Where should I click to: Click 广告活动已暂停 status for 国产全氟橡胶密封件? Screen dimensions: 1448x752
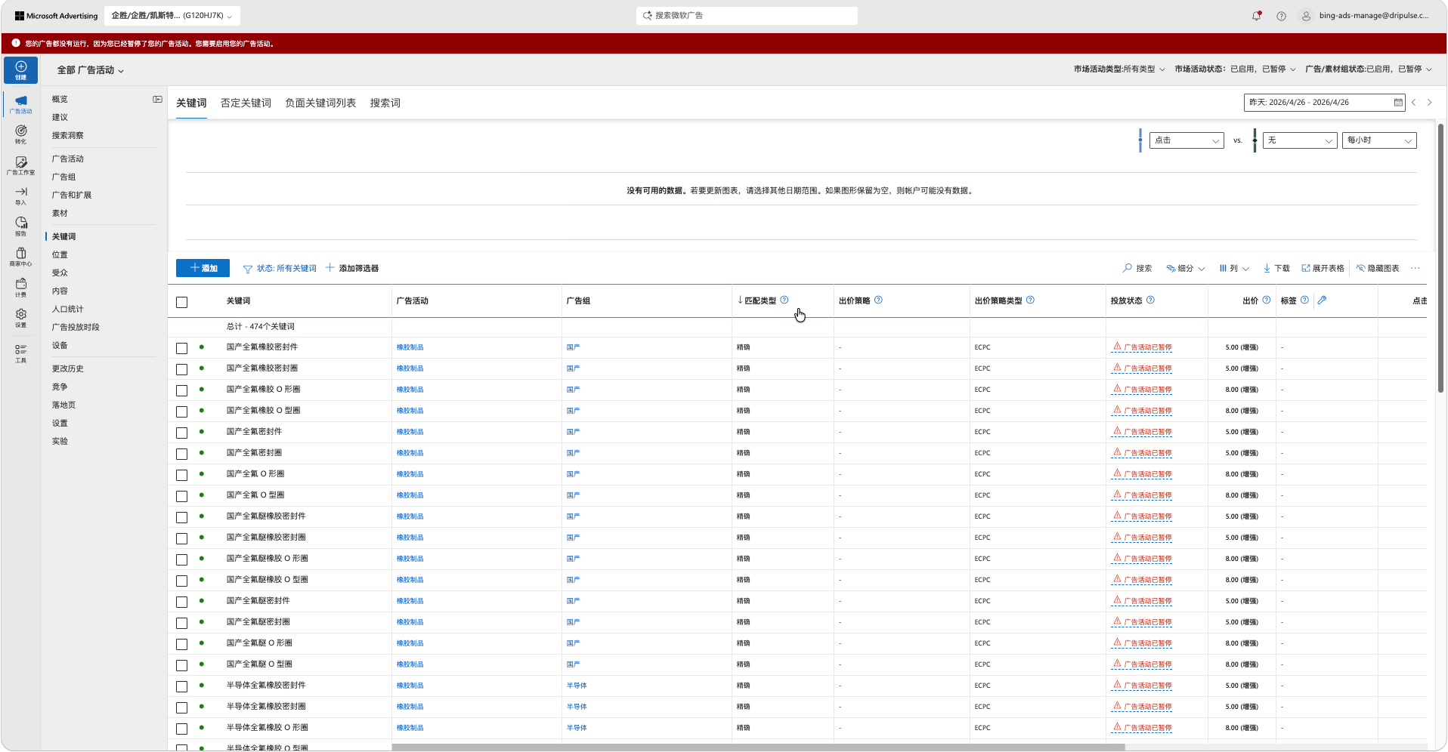click(1142, 347)
